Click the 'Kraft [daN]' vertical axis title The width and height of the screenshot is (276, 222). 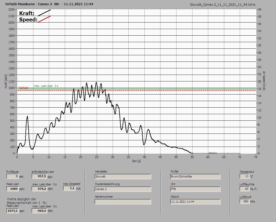(6, 81)
